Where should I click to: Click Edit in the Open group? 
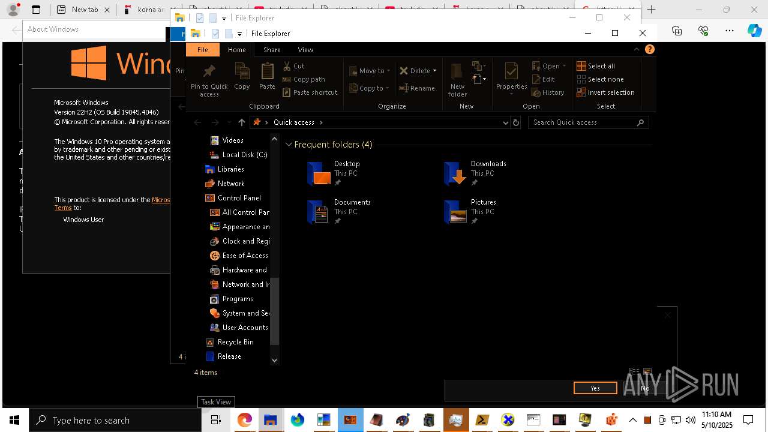544,79
